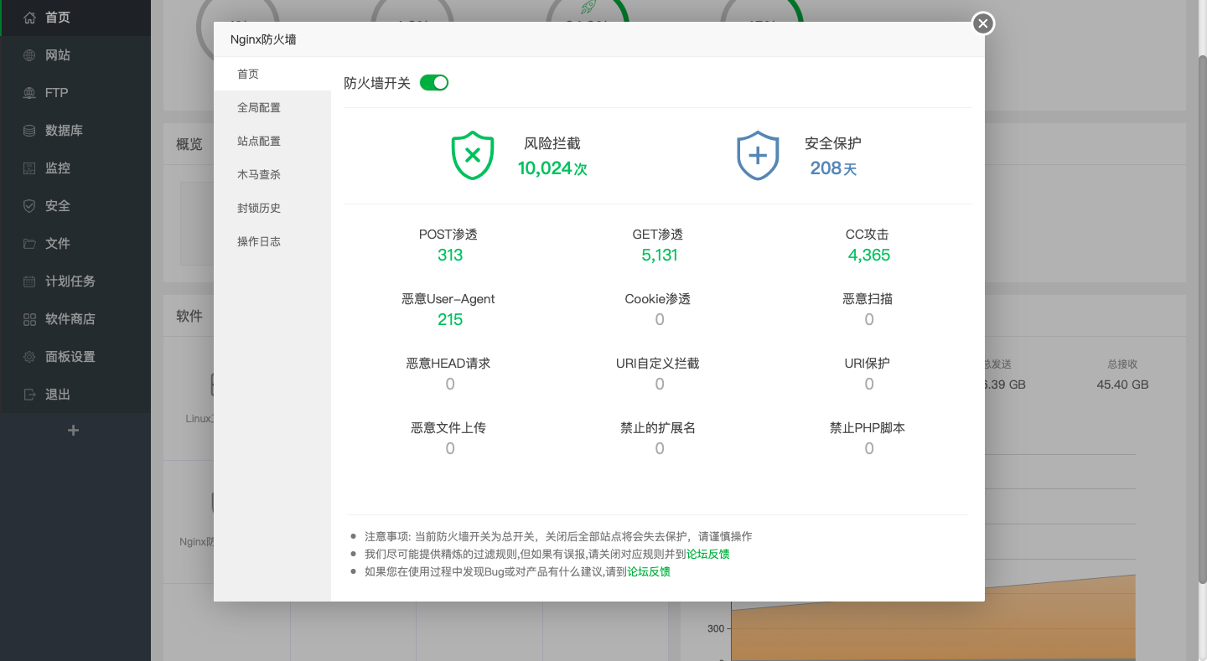Image resolution: width=1207 pixels, height=661 pixels.
Task: Click gear icon beside 面板设置
Action: (x=29, y=357)
